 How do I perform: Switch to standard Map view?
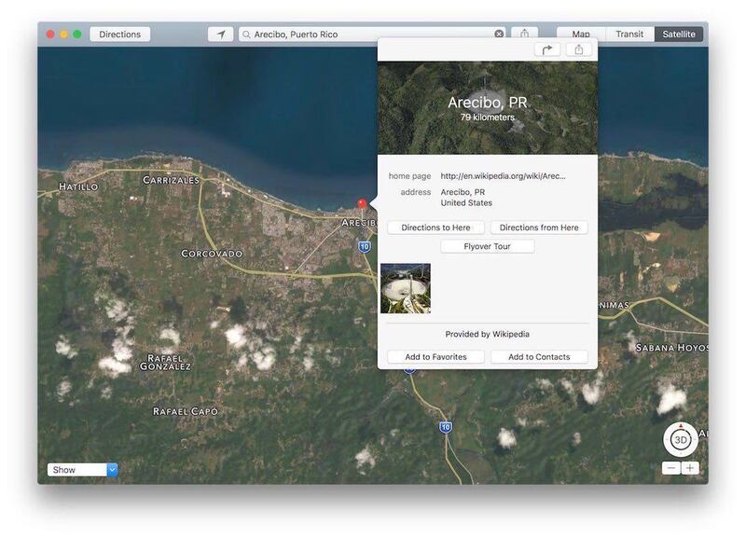581,34
